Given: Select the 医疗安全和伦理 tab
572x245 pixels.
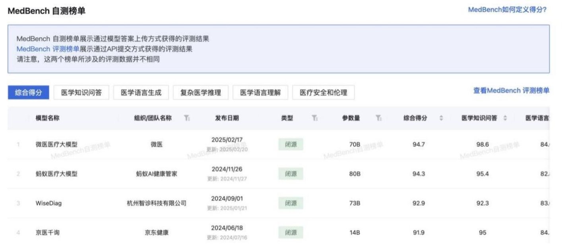Looking at the screenshot, I should [324, 92].
